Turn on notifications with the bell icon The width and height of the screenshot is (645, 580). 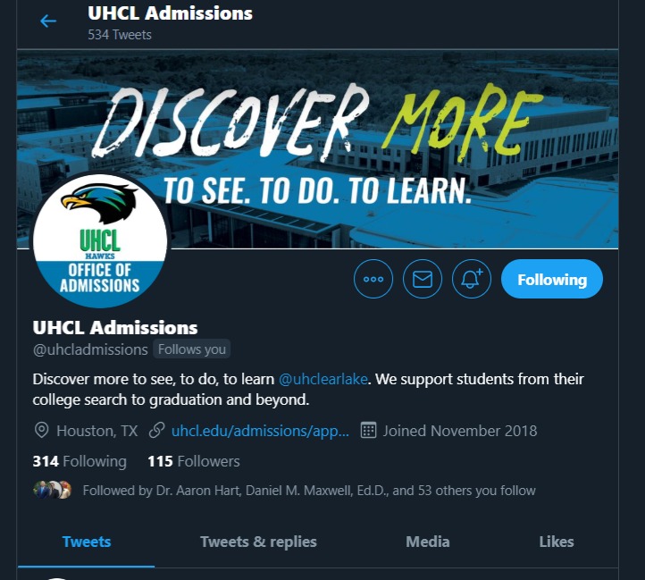click(472, 279)
